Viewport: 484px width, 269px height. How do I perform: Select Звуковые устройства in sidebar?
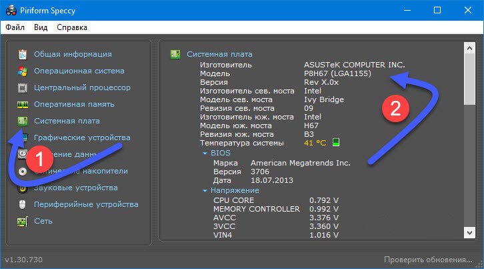pyautogui.click(x=75, y=188)
